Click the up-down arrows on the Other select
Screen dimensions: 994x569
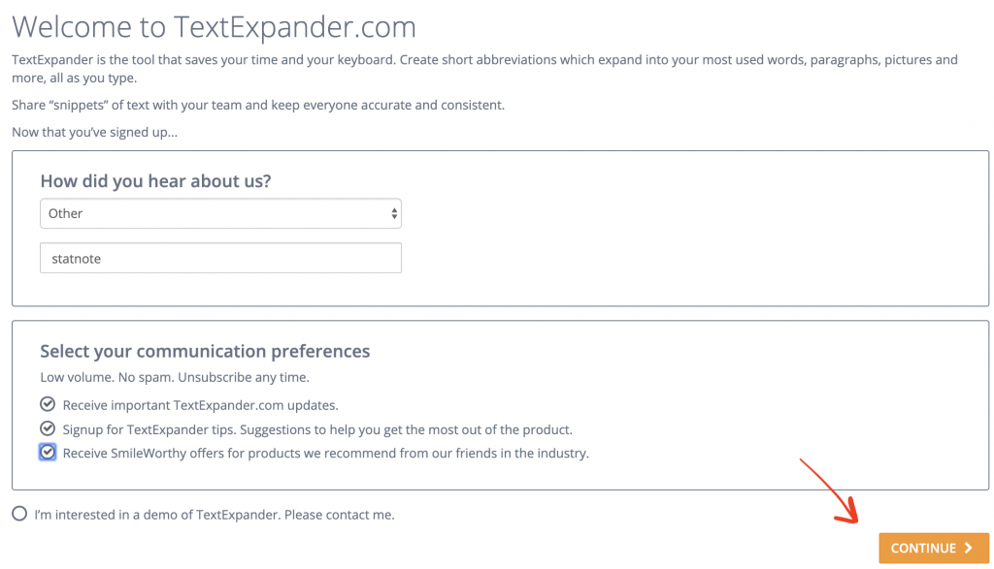[x=394, y=214]
